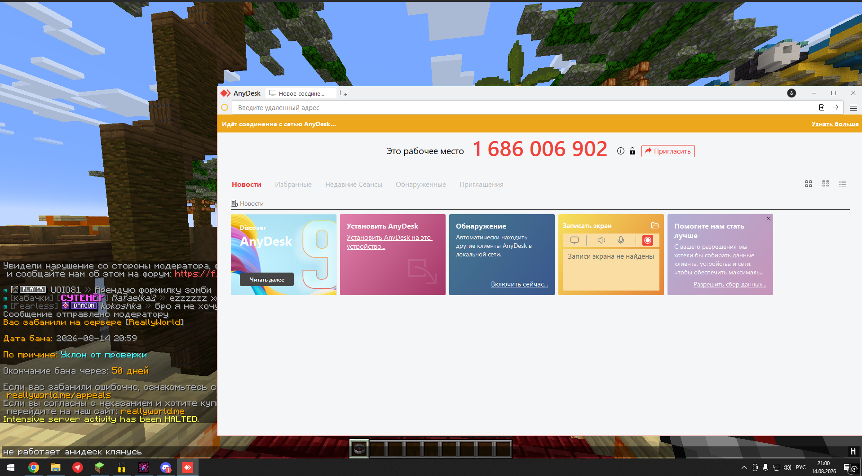This screenshot has height=476, width=862.
Task: Switch the РУС input language indicator
Action: [801, 467]
